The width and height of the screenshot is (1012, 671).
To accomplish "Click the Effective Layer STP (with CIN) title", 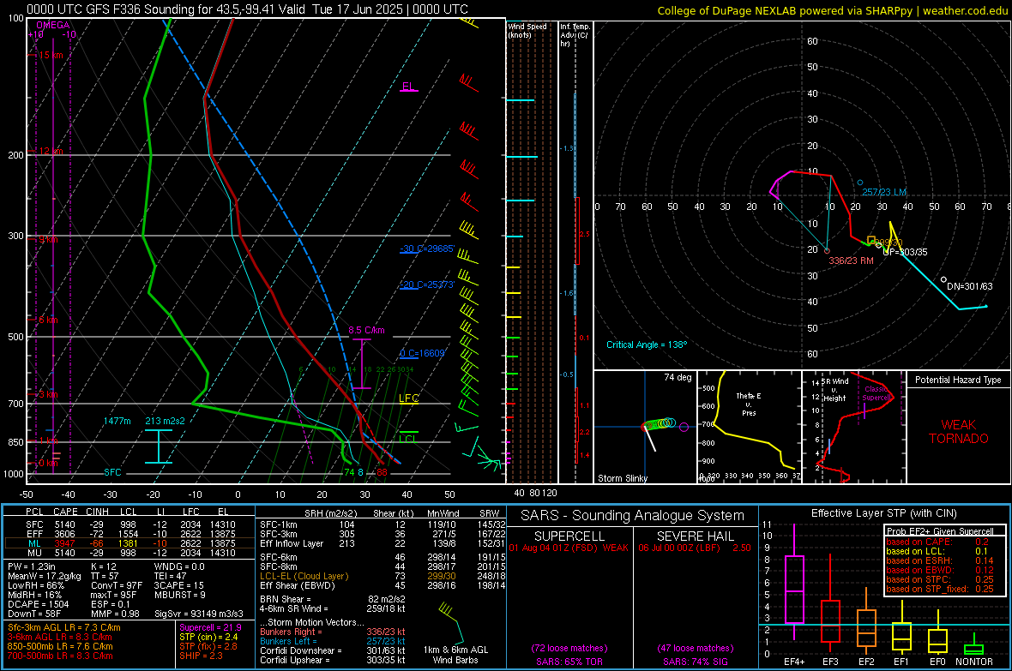I will click(x=883, y=513).
